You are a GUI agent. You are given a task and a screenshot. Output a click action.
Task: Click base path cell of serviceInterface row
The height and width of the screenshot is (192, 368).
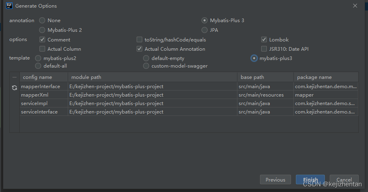point(266,111)
